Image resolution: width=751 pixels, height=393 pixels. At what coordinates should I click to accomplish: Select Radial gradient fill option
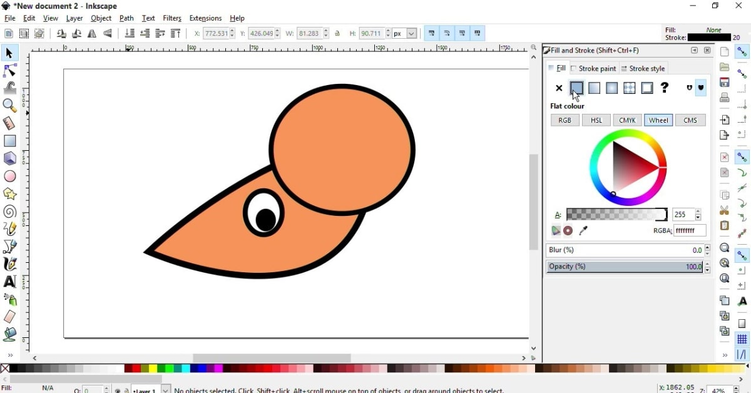(612, 89)
